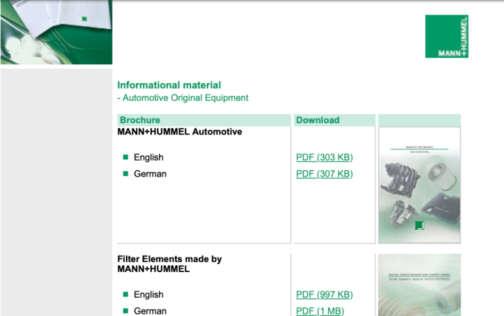Click 'German' under MANN+HUMMEL Automotive

tap(150, 174)
